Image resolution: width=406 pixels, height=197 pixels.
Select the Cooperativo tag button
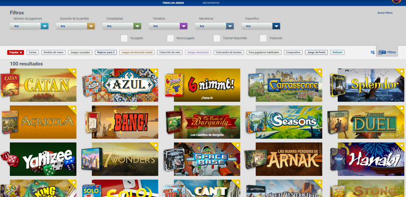pos(293,52)
